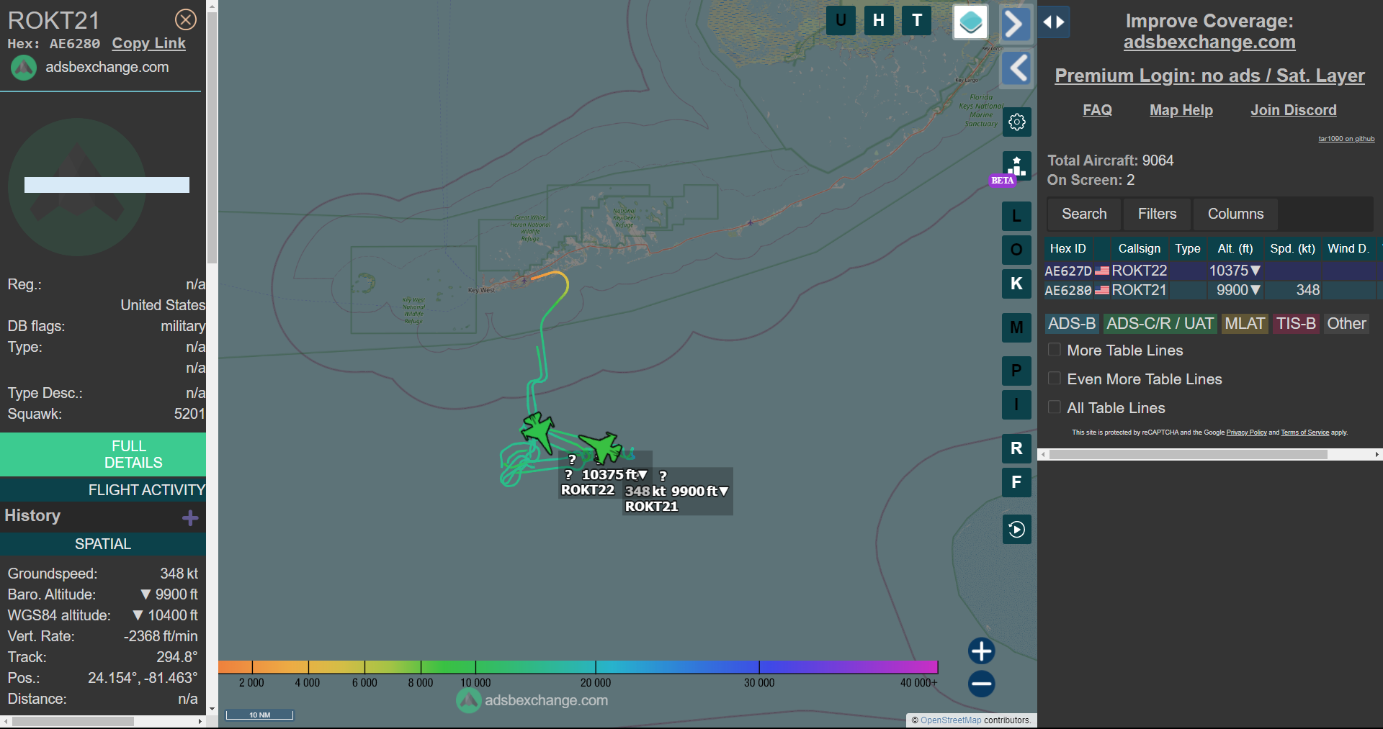Viewport: 1383px width, 729px height.
Task: Toggle the ADS-B source filter
Action: tap(1072, 324)
